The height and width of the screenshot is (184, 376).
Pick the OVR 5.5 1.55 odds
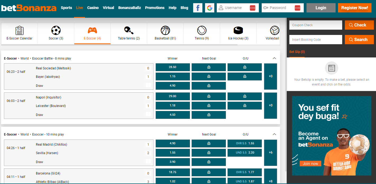[x=244, y=143]
